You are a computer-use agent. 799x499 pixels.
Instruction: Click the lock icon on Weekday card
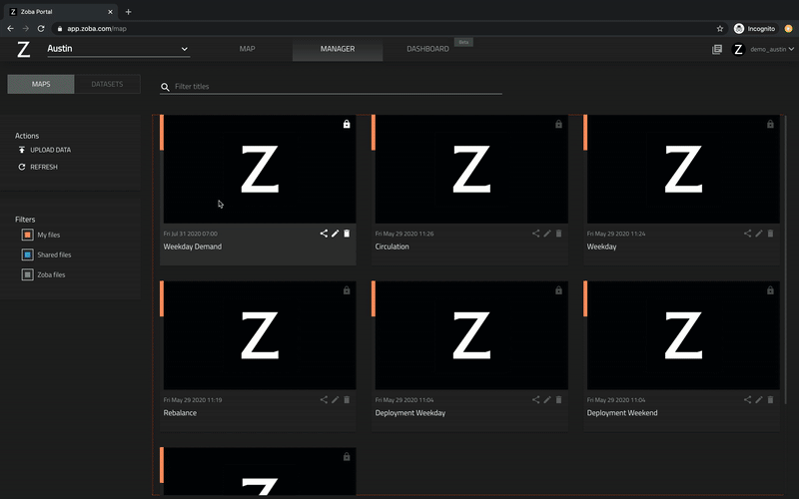coord(770,124)
